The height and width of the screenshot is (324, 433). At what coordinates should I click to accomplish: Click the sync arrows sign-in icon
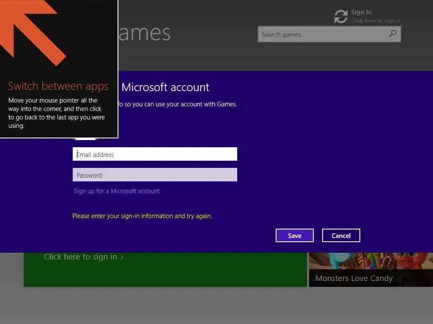tap(341, 16)
